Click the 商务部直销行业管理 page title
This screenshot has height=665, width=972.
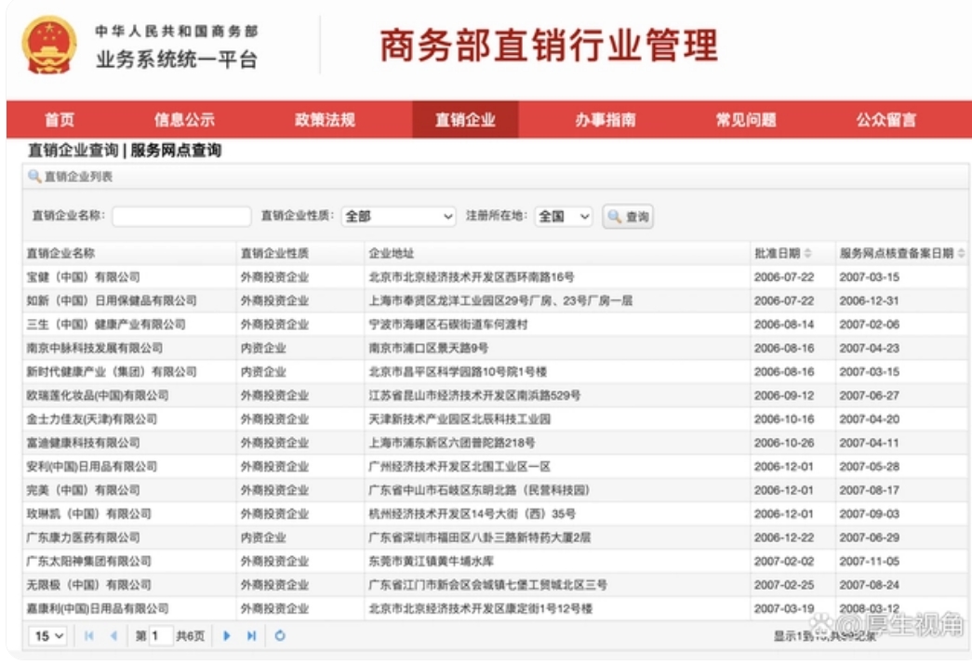pyautogui.click(x=549, y=46)
